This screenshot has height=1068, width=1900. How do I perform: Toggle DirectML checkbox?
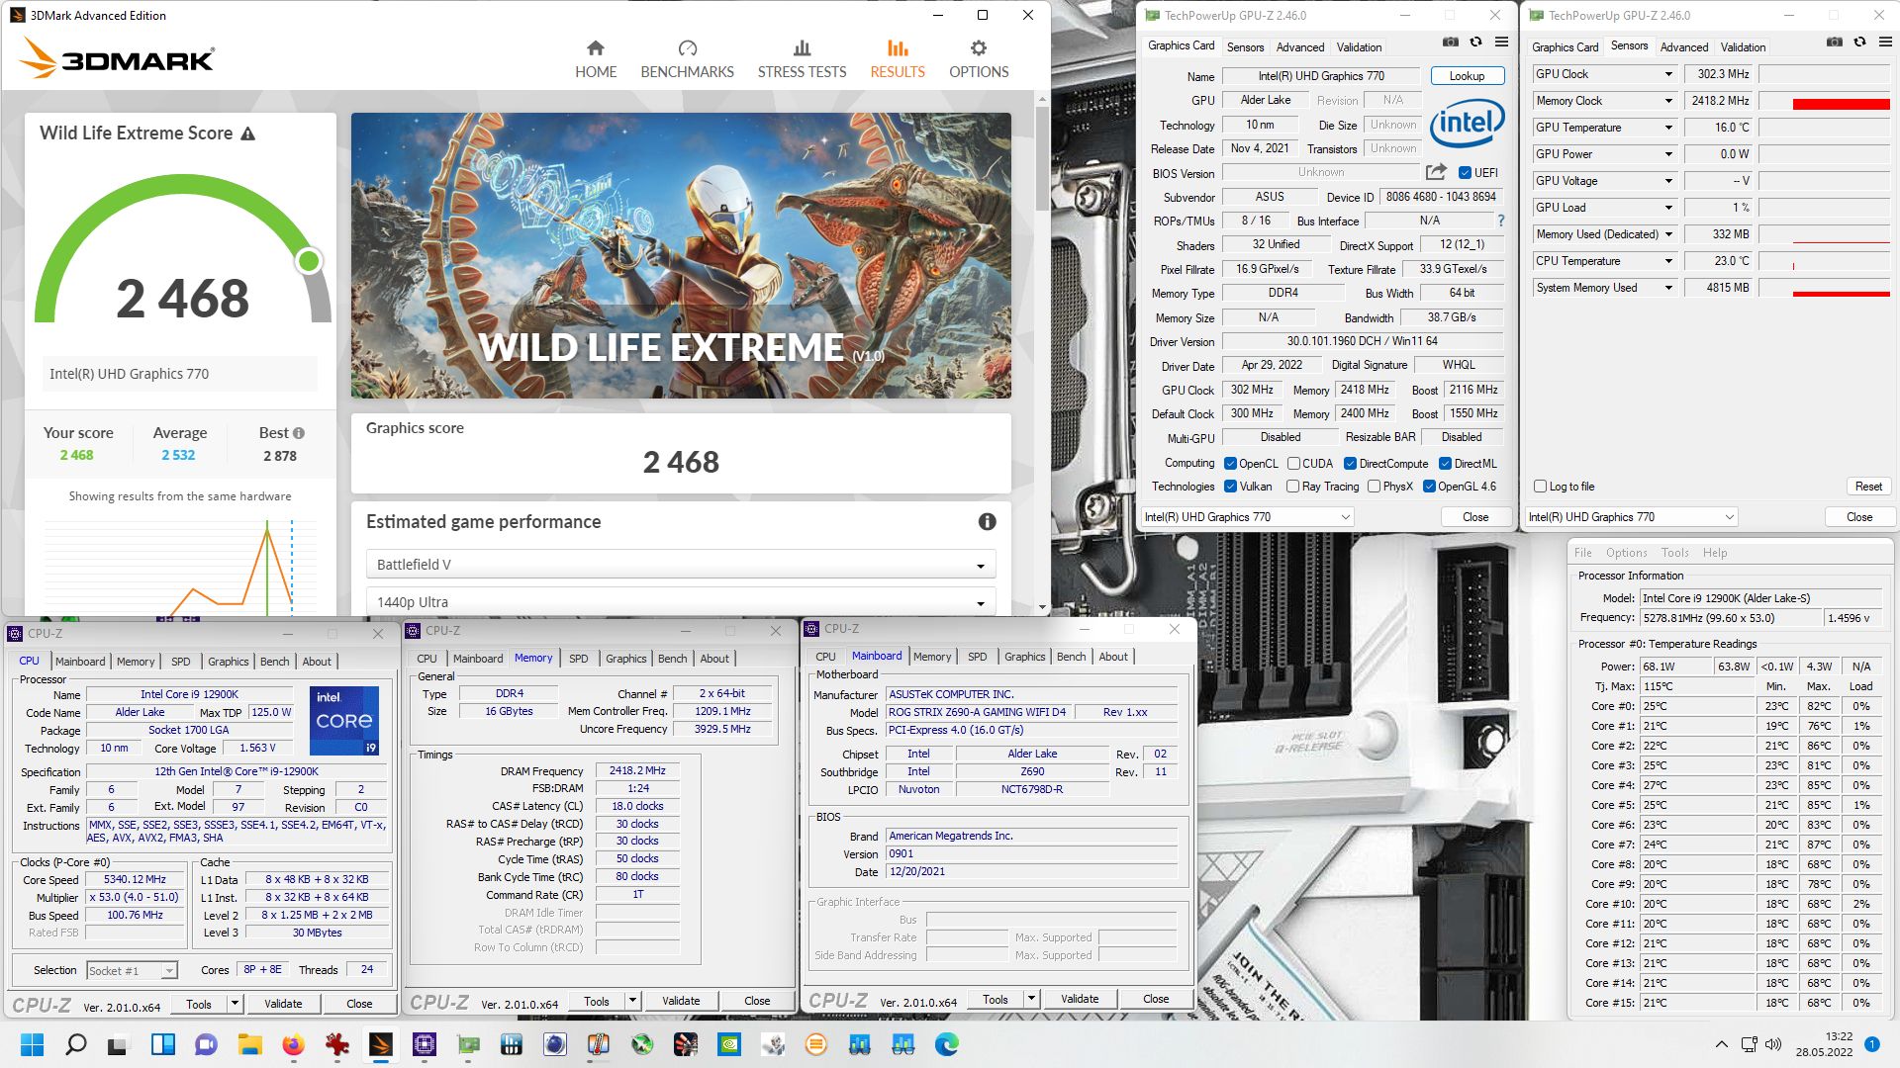(x=1445, y=464)
